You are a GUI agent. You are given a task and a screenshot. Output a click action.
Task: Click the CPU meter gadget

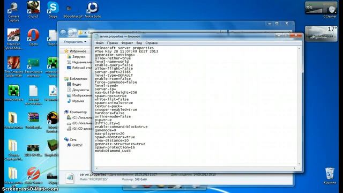(321, 8)
